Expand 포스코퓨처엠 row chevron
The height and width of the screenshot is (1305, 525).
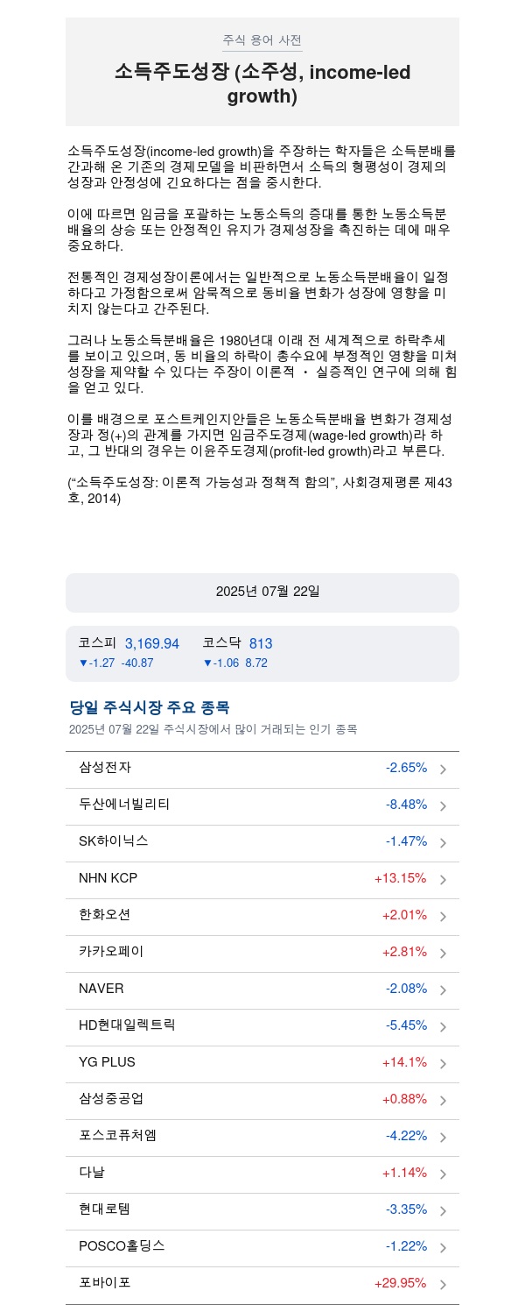point(443,1138)
